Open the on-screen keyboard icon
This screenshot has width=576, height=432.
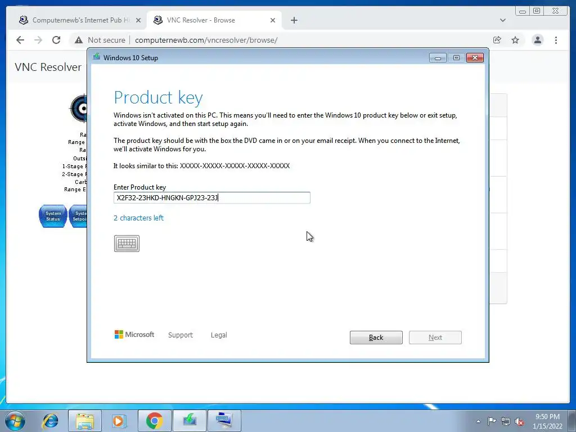pos(127,244)
